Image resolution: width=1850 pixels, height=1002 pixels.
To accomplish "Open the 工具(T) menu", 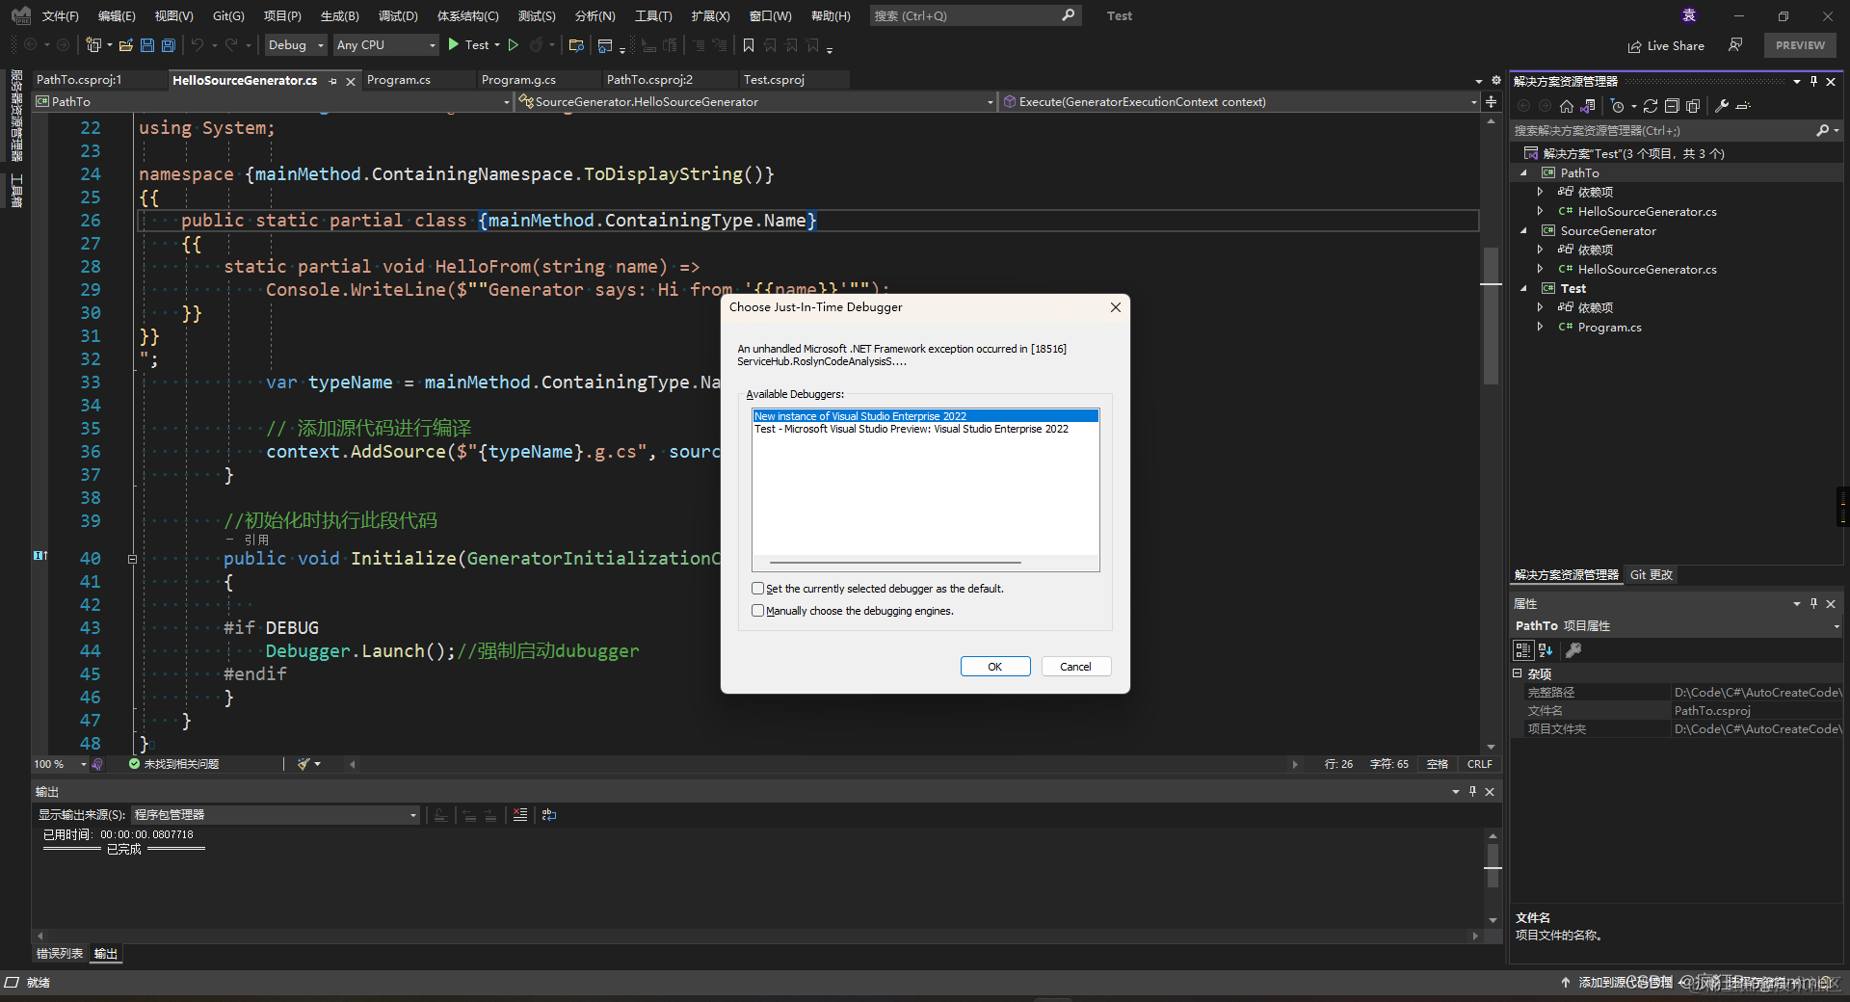I will (x=653, y=16).
